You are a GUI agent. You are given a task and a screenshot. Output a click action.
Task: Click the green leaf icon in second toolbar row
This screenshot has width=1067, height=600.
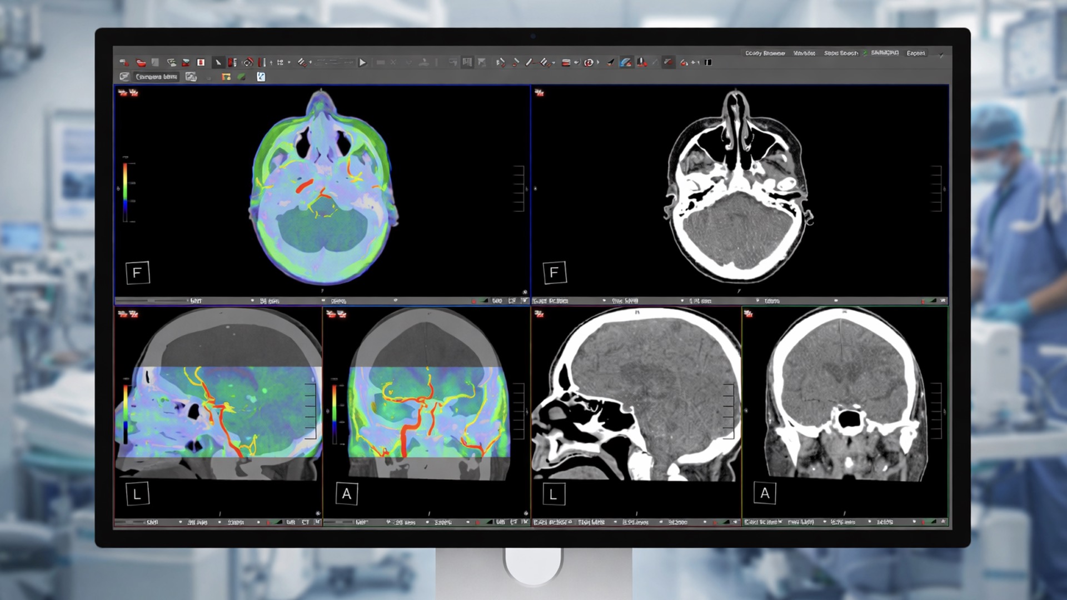242,77
